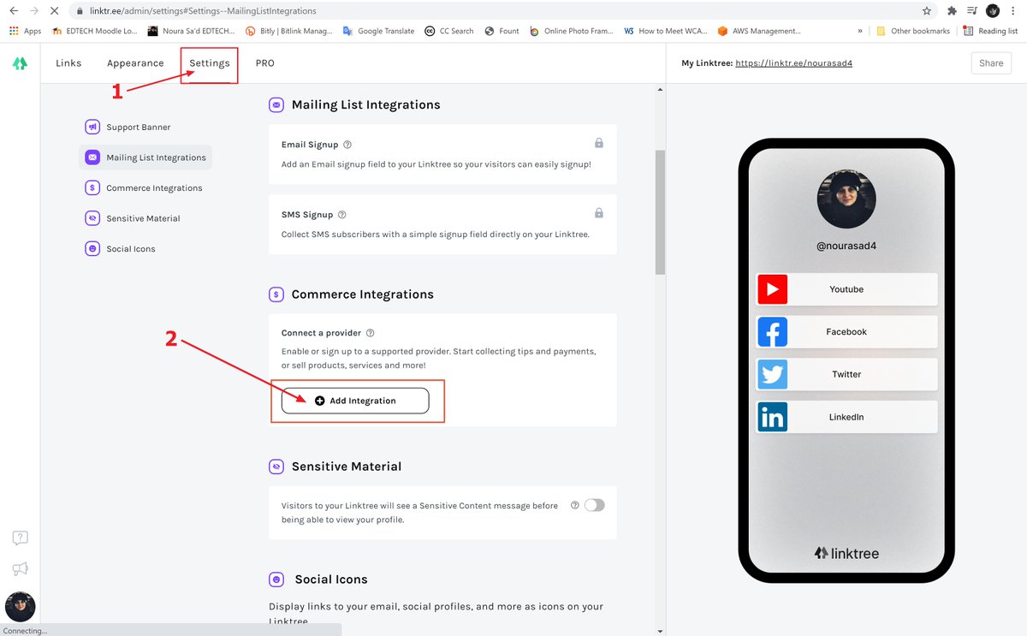Bookmark this page with star icon
This screenshot has height=636, width=1027.
click(927, 11)
